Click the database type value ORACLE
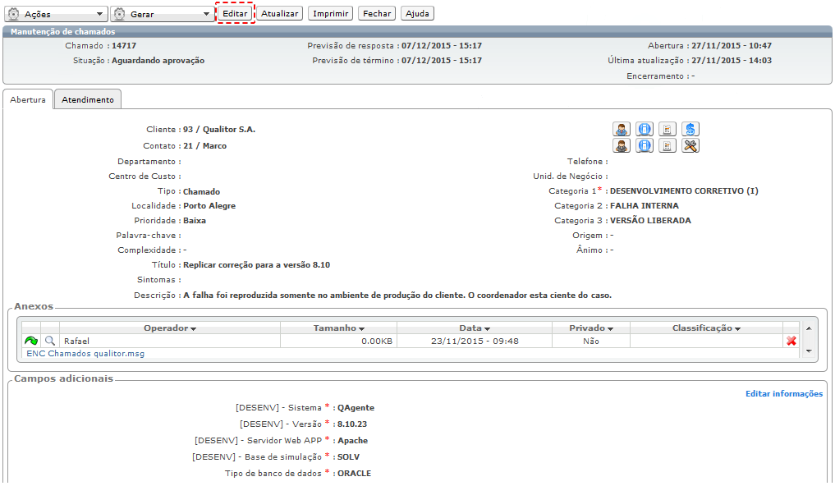Viewport: 835px width, 486px height. pos(354,473)
